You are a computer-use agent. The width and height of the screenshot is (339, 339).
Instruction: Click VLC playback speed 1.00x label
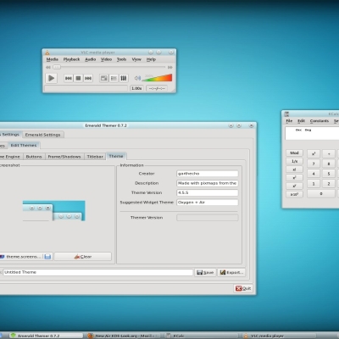136,88
